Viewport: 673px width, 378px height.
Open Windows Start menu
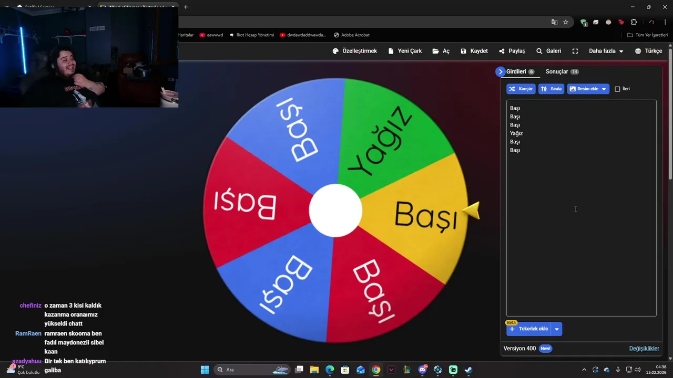(x=205, y=370)
